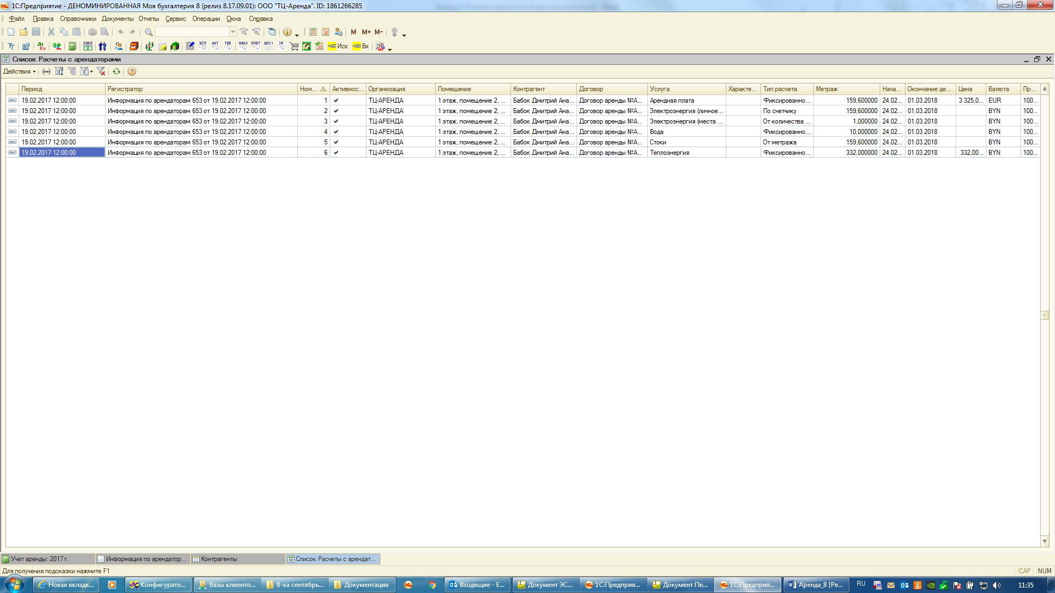Viewport: 1055px width, 593px height.
Task: Toggle activity checkmark in row 4
Action: [336, 132]
